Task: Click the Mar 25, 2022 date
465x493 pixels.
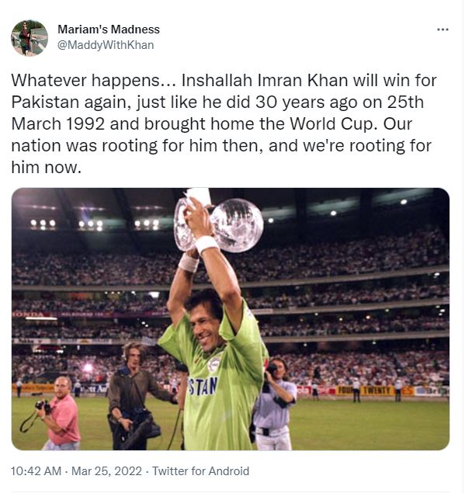Action: click(x=106, y=471)
